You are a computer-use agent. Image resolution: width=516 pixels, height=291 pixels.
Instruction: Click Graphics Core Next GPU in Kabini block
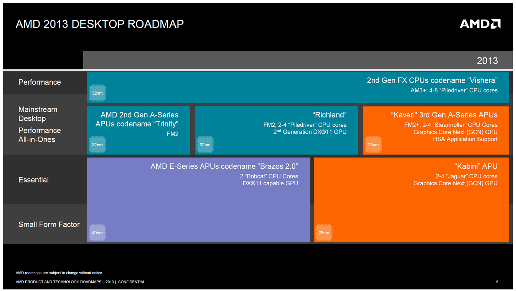455,183
